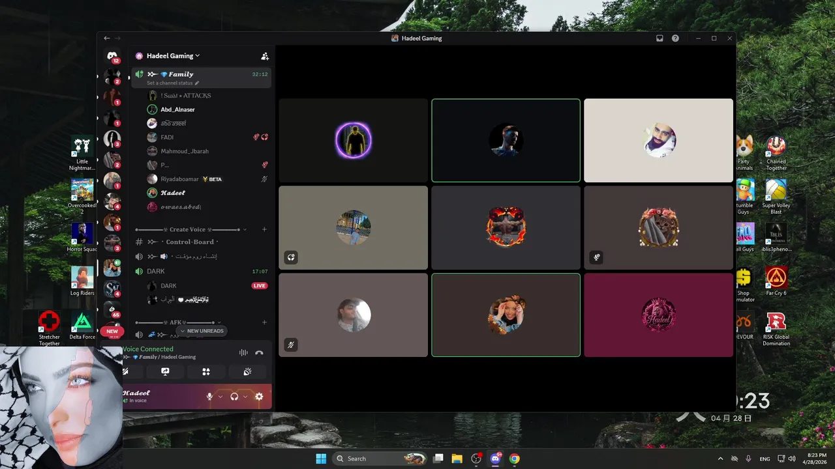
Task: Focus the pink Hadeel logo video tile
Action: 658,315
